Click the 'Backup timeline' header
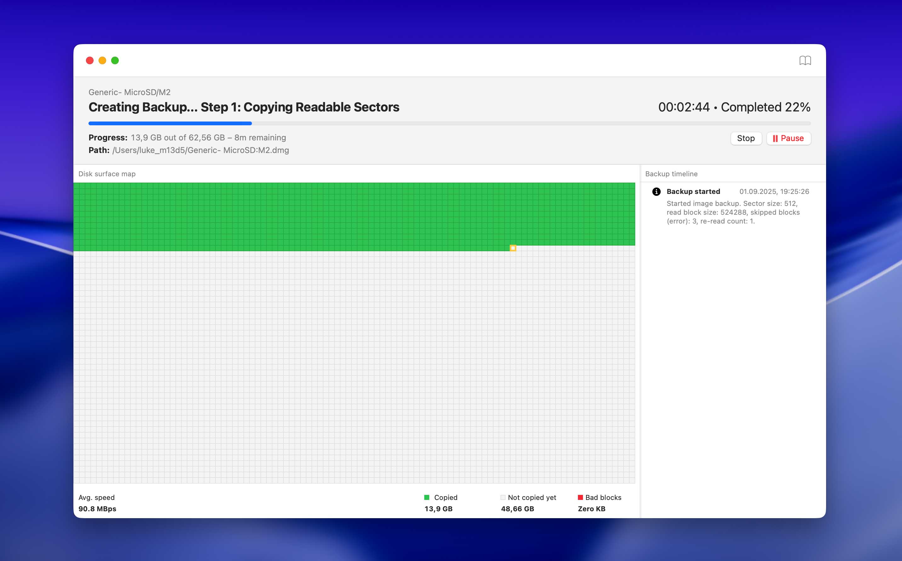This screenshot has width=902, height=561. 671,174
